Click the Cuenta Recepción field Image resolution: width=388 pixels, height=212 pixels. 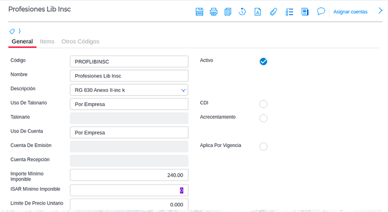(129, 161)
